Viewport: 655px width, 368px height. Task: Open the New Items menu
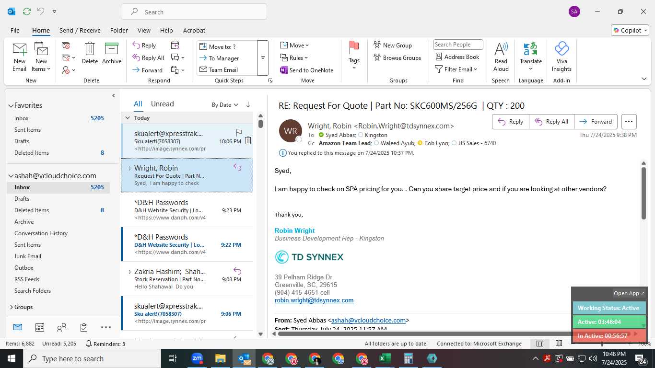coord(41,57)
